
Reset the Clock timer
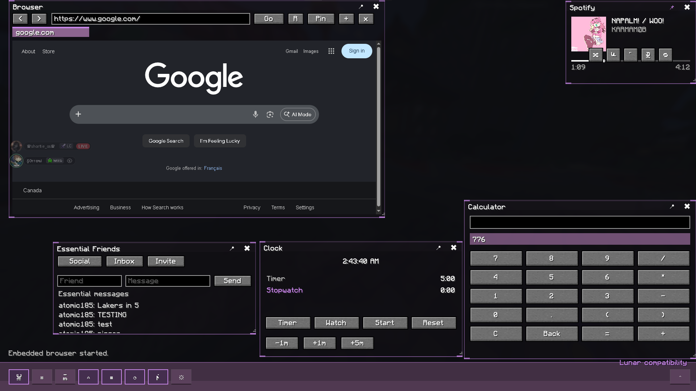point(434,323)
